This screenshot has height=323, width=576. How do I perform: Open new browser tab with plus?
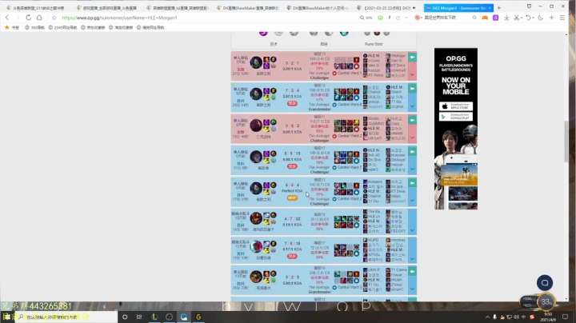(498, 8)
